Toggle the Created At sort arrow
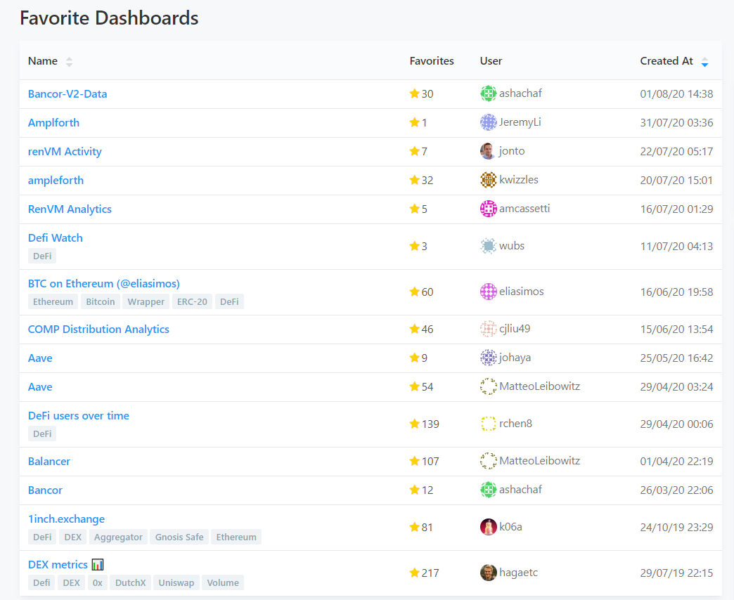The height and width of the screenshot is (600, 734). point(704,62)
